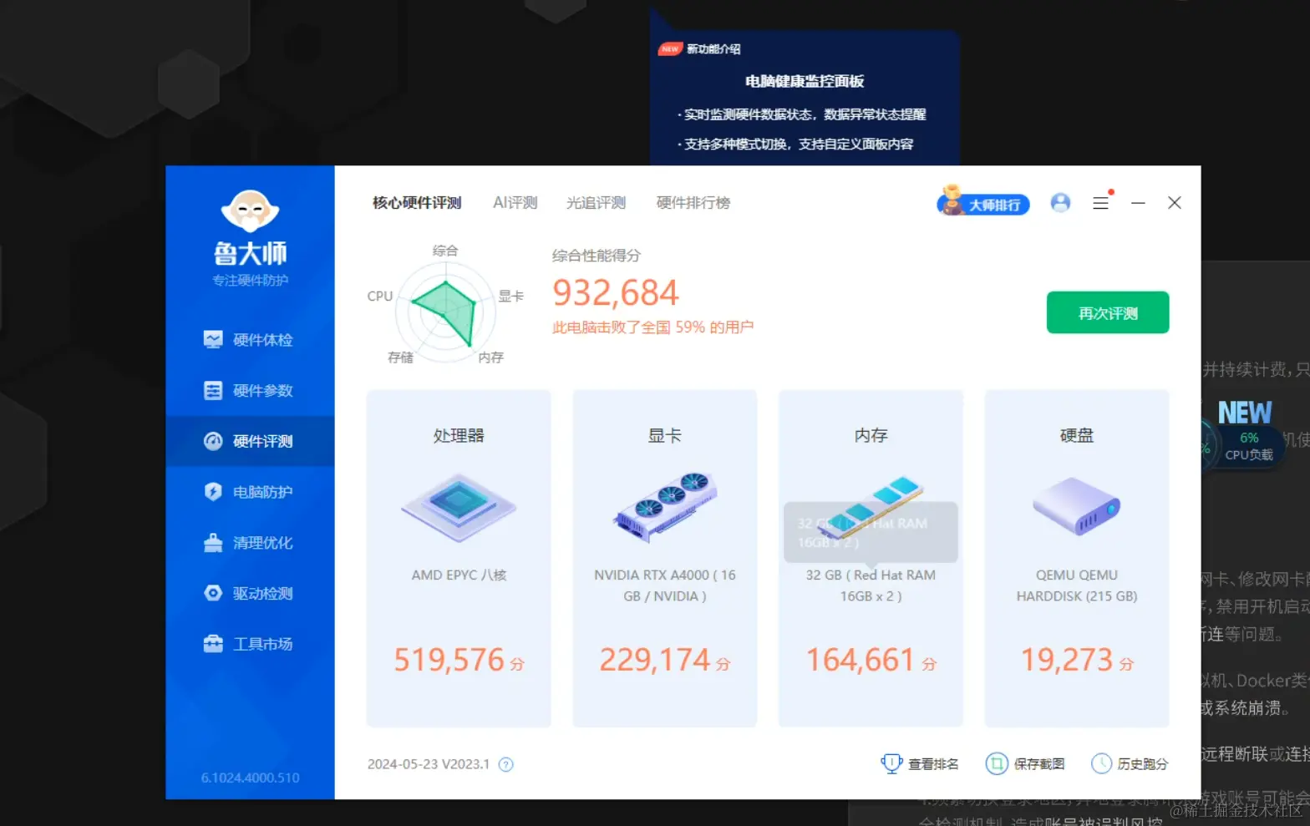Switch to 核心硬件评测 tab

pyautogui.click(x=417, y=203)
